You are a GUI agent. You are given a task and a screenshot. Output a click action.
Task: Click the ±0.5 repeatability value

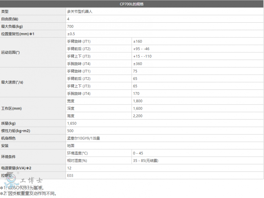coord(71,34)
